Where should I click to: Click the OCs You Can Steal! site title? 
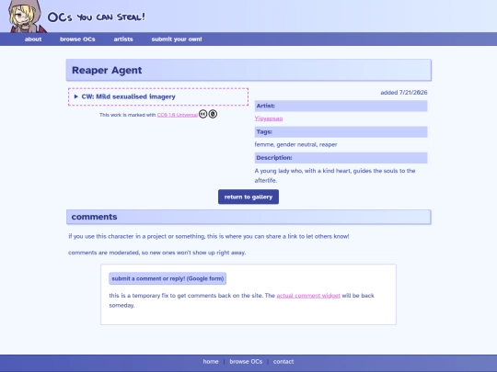97,17
